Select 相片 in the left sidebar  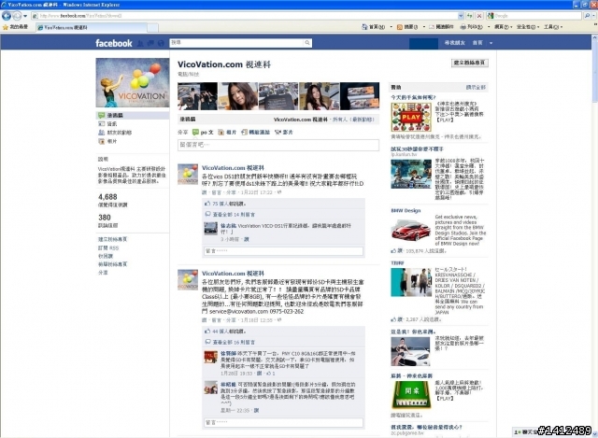tap(112, 141)
